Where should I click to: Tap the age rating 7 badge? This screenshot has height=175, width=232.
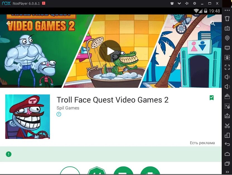59,114
